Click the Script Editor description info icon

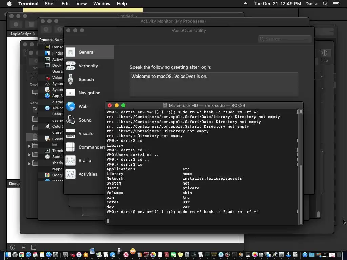pos(13,247)
